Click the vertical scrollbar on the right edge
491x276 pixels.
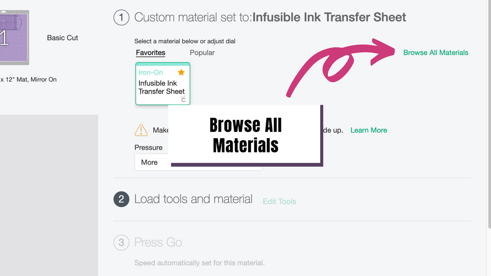[489, 114]
